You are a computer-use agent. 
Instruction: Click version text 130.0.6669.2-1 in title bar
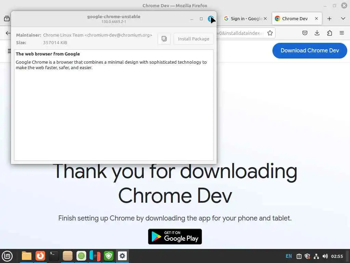coord(113,22)
